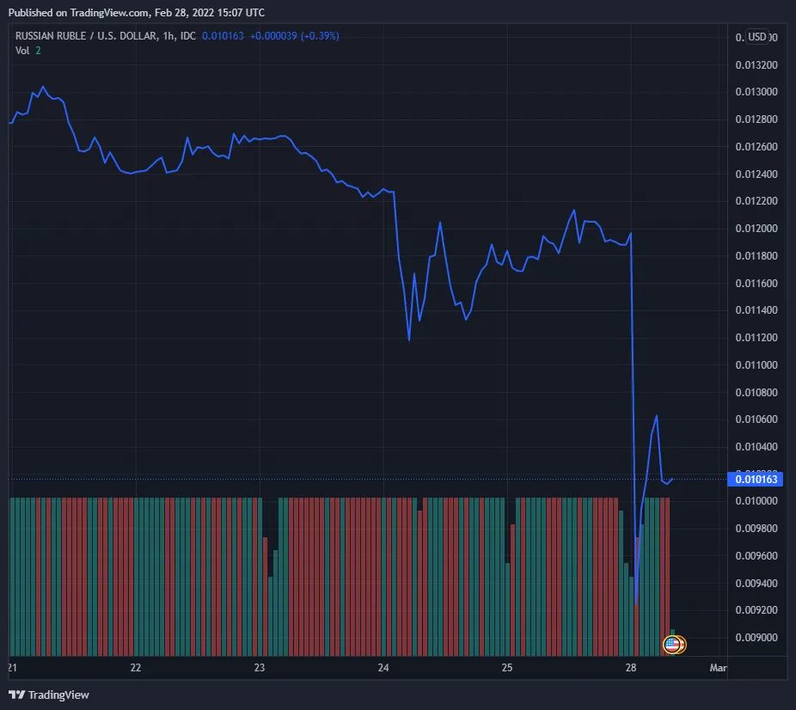
Task: Click the 28 date label on time axis
Action: click(631, 668)
